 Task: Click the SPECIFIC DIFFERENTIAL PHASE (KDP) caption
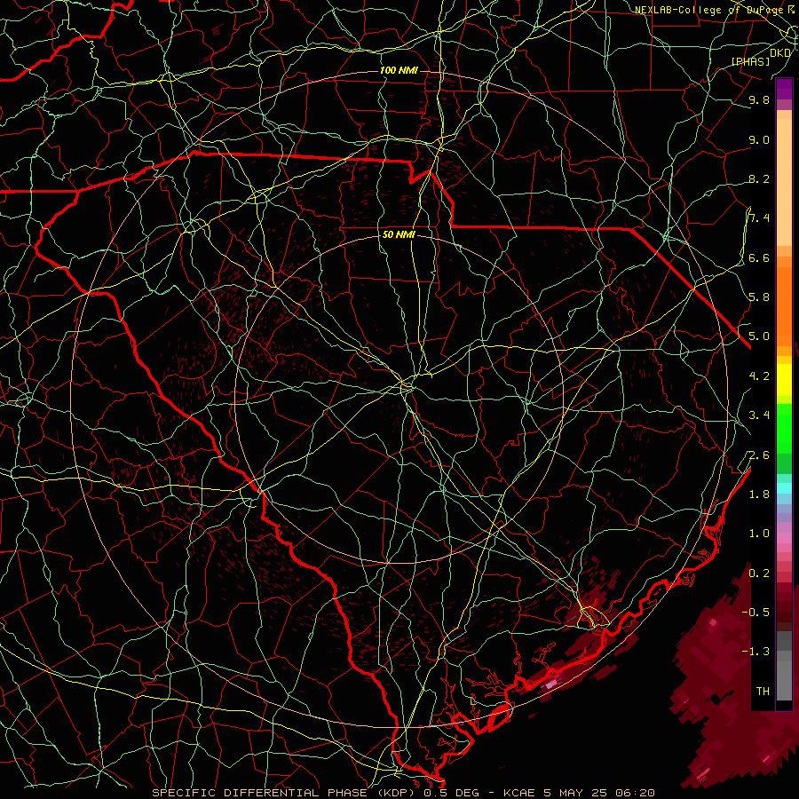[283, 793]
